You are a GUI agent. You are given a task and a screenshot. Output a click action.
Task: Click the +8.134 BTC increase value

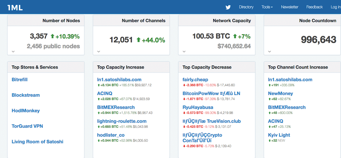(108, 85)
